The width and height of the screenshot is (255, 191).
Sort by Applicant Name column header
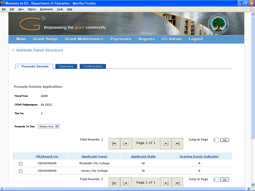[x=94, y=156]
